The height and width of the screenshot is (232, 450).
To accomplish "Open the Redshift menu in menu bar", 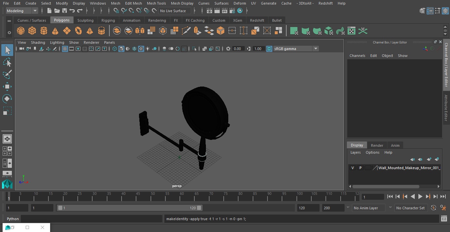I will [325, 3].
